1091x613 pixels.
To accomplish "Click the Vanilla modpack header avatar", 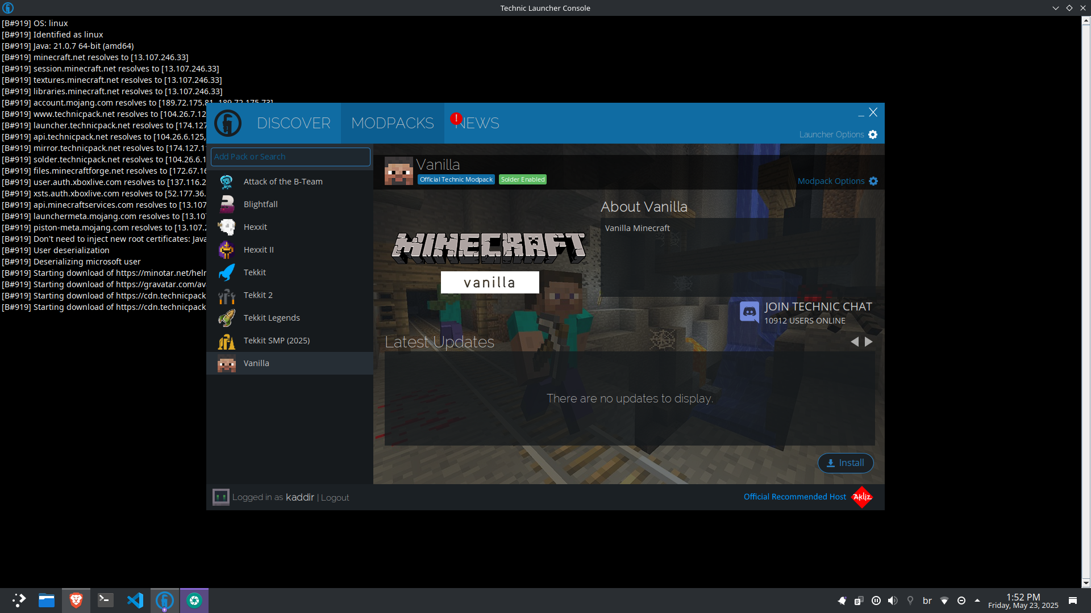I will click(x=399, y=171).
